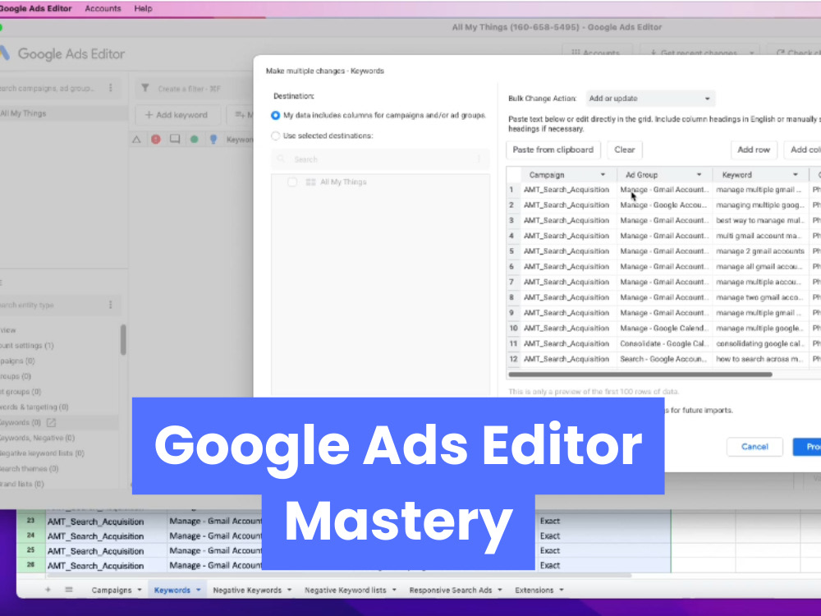The image size is (821, 616).
Task: Open the Ad Group column header dropdown
Action: (x=699, y=174)
